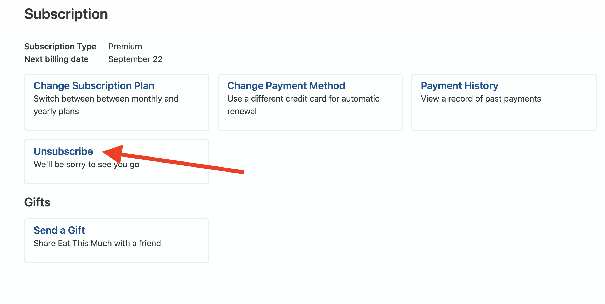The height and width of the screenshot is (304, 605).
Task: Open the Send a Gift link
Action: pos(59,230)
